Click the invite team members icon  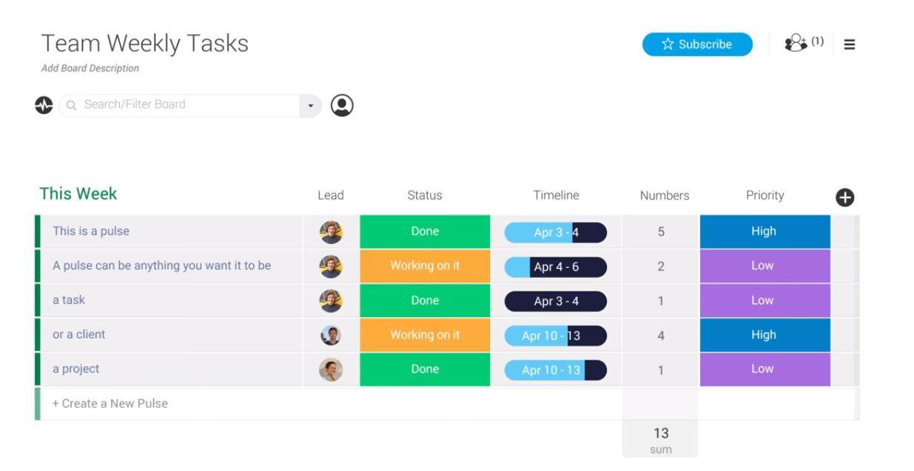point(794,44)
